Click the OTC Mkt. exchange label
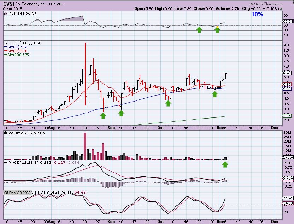294x224 pixels. 55,4
